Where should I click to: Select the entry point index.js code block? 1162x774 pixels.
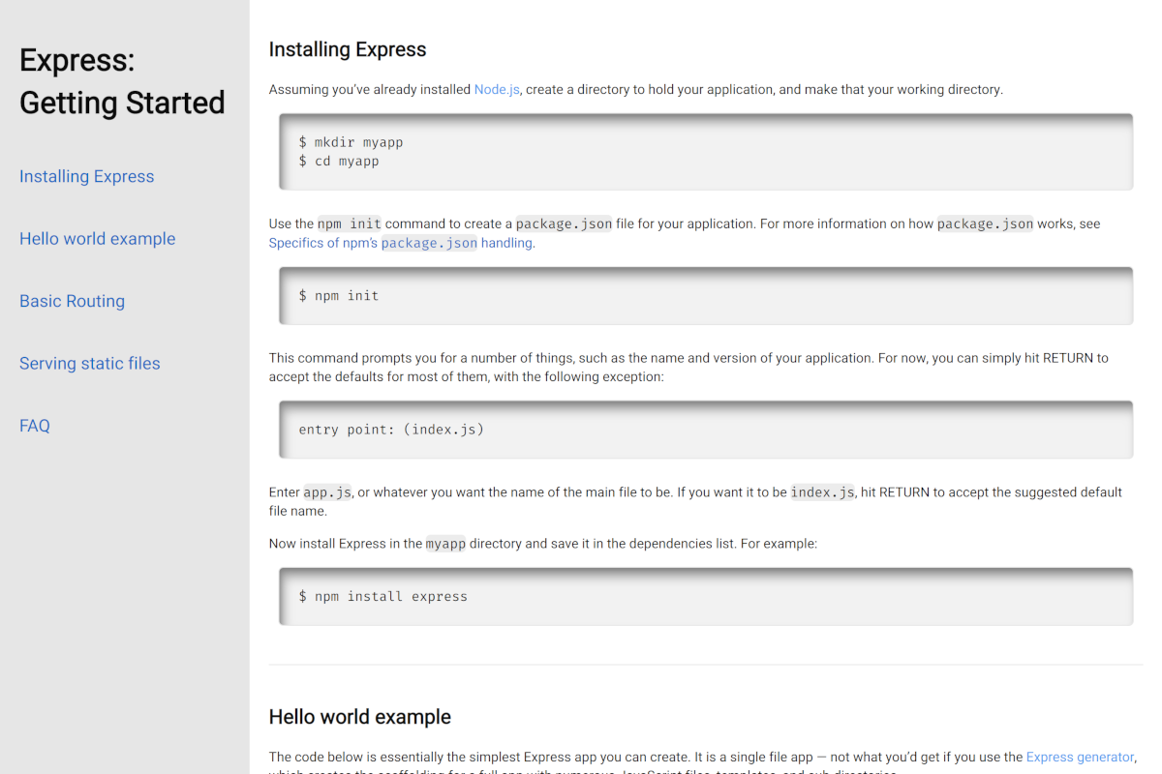point(705,430)
